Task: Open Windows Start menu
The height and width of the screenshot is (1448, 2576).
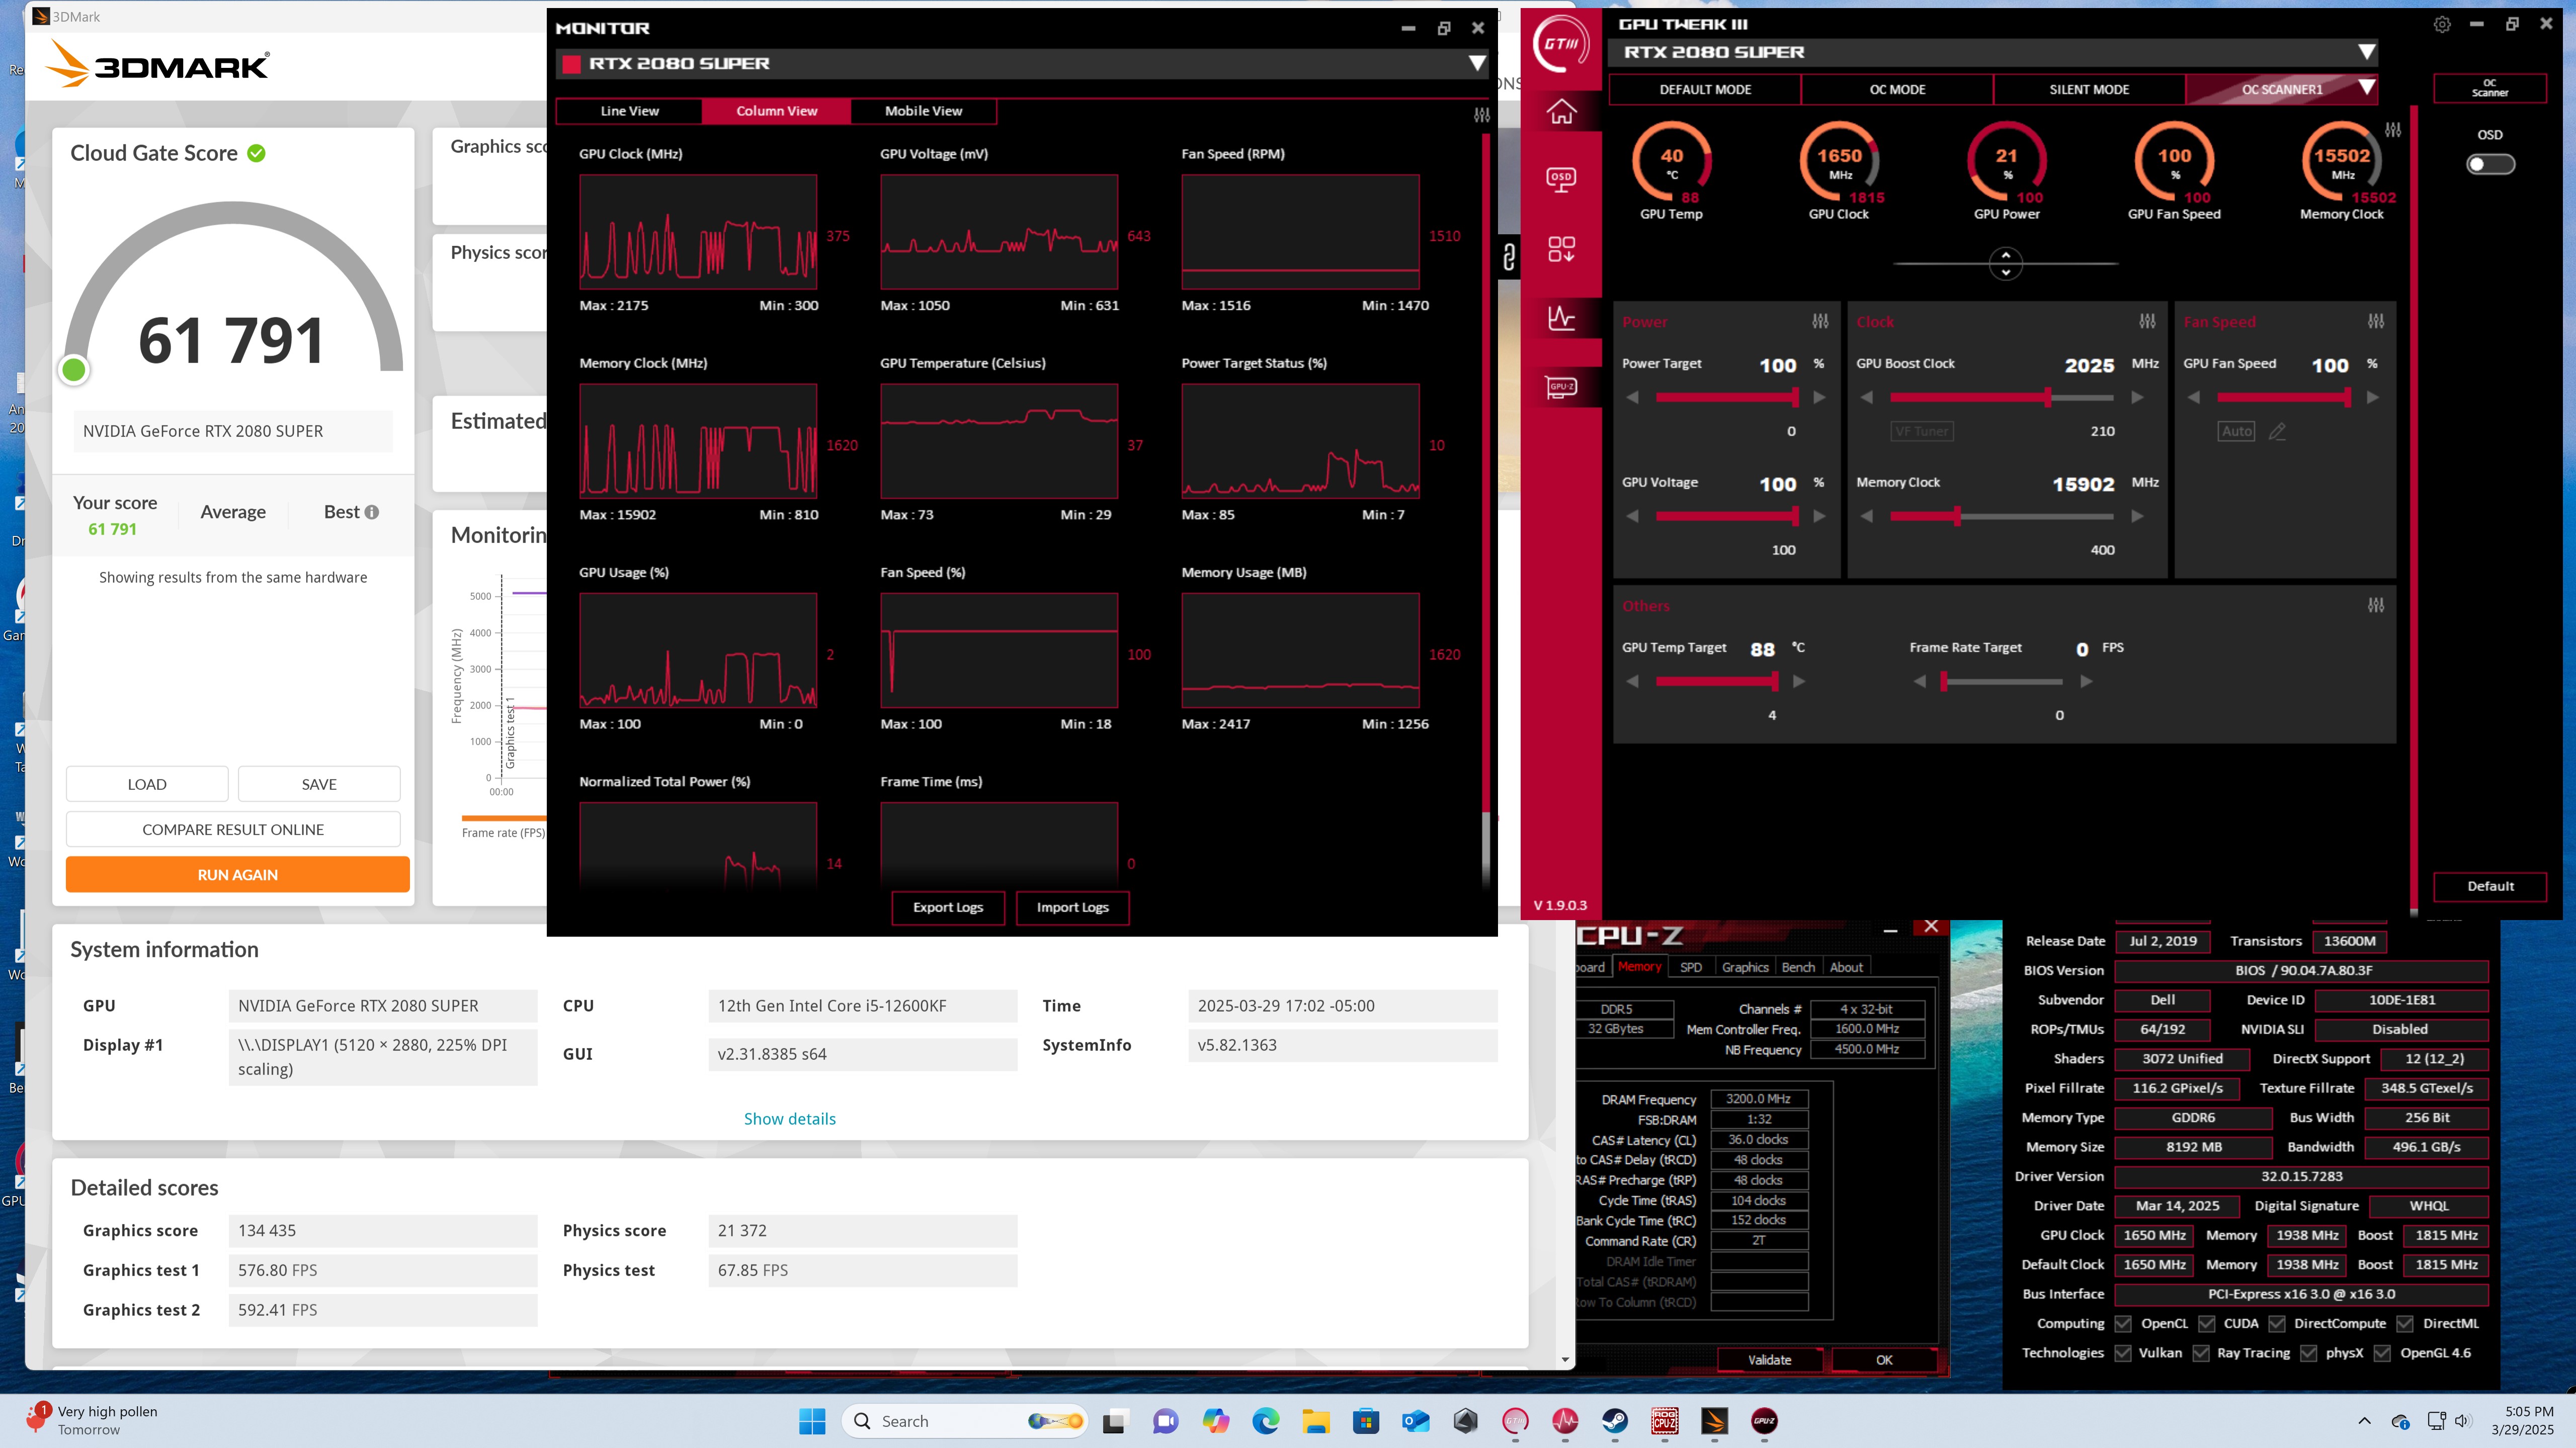Action: coord(812,1421)
